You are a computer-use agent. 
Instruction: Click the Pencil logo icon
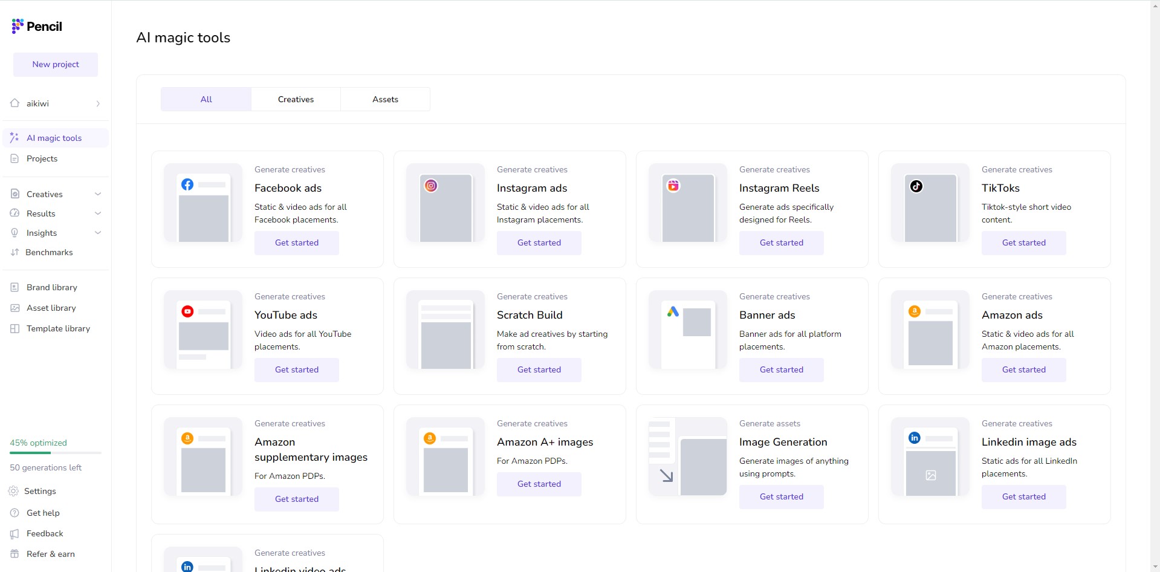coord(18,26)
